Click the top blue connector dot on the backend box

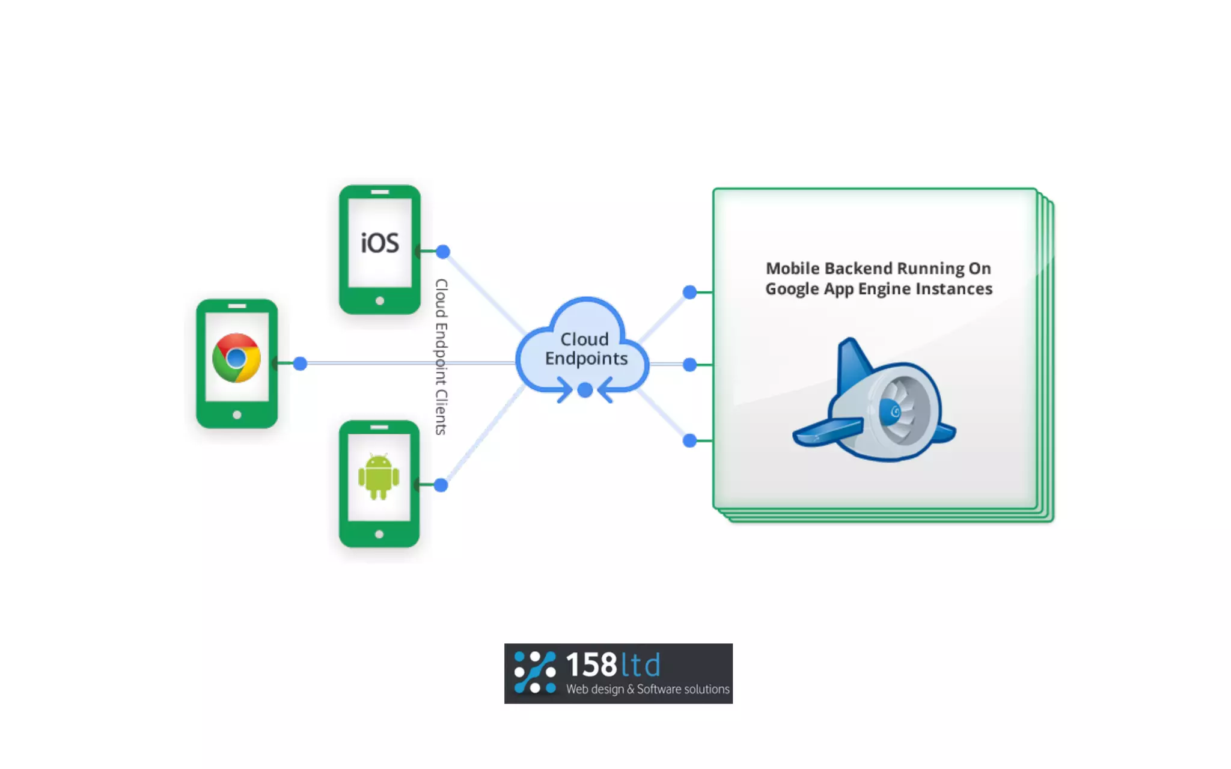(689, 293)
